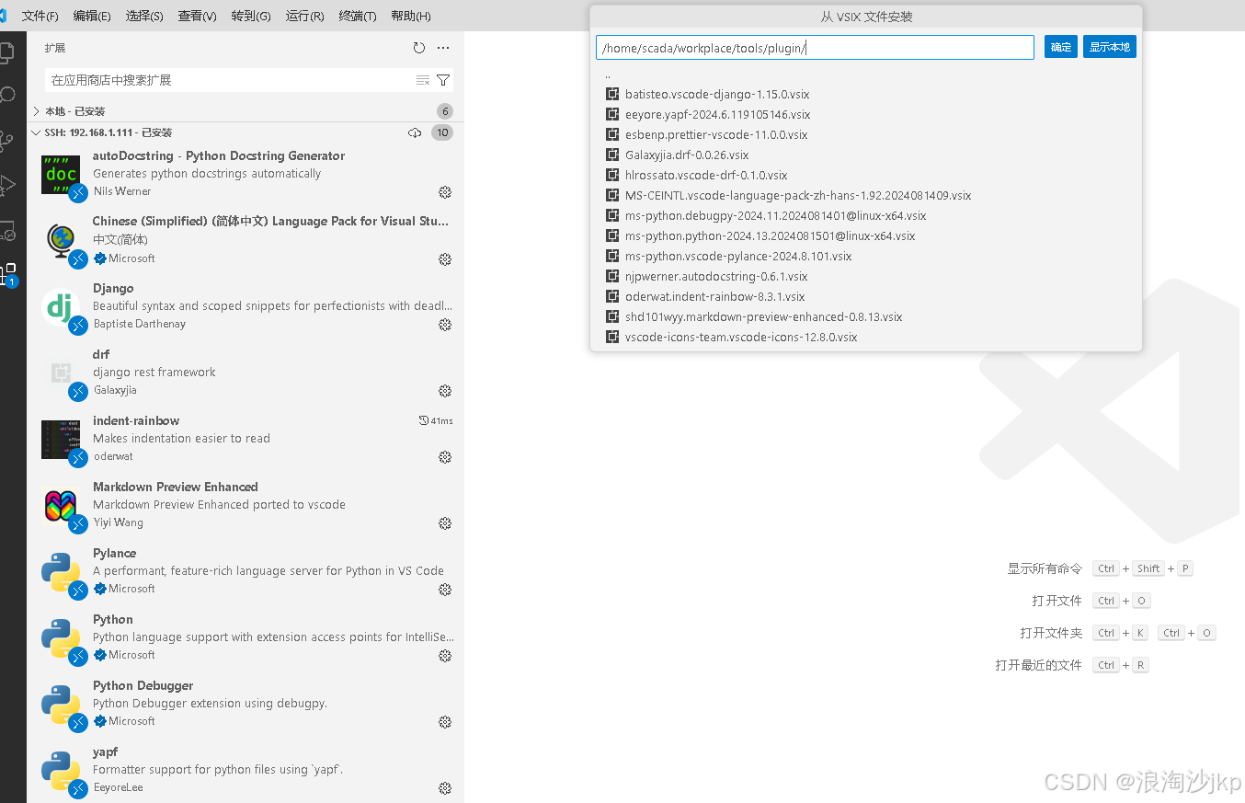This screenshot has width=1245, height=803.
Task: Select shd101wyy.markdown-preview-enhanced-0.8.13.vsix file
Action: coord(866,317)
